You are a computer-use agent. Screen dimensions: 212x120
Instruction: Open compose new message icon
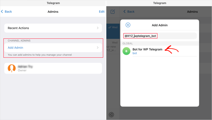pyautogui.click(x=113, y=12)
